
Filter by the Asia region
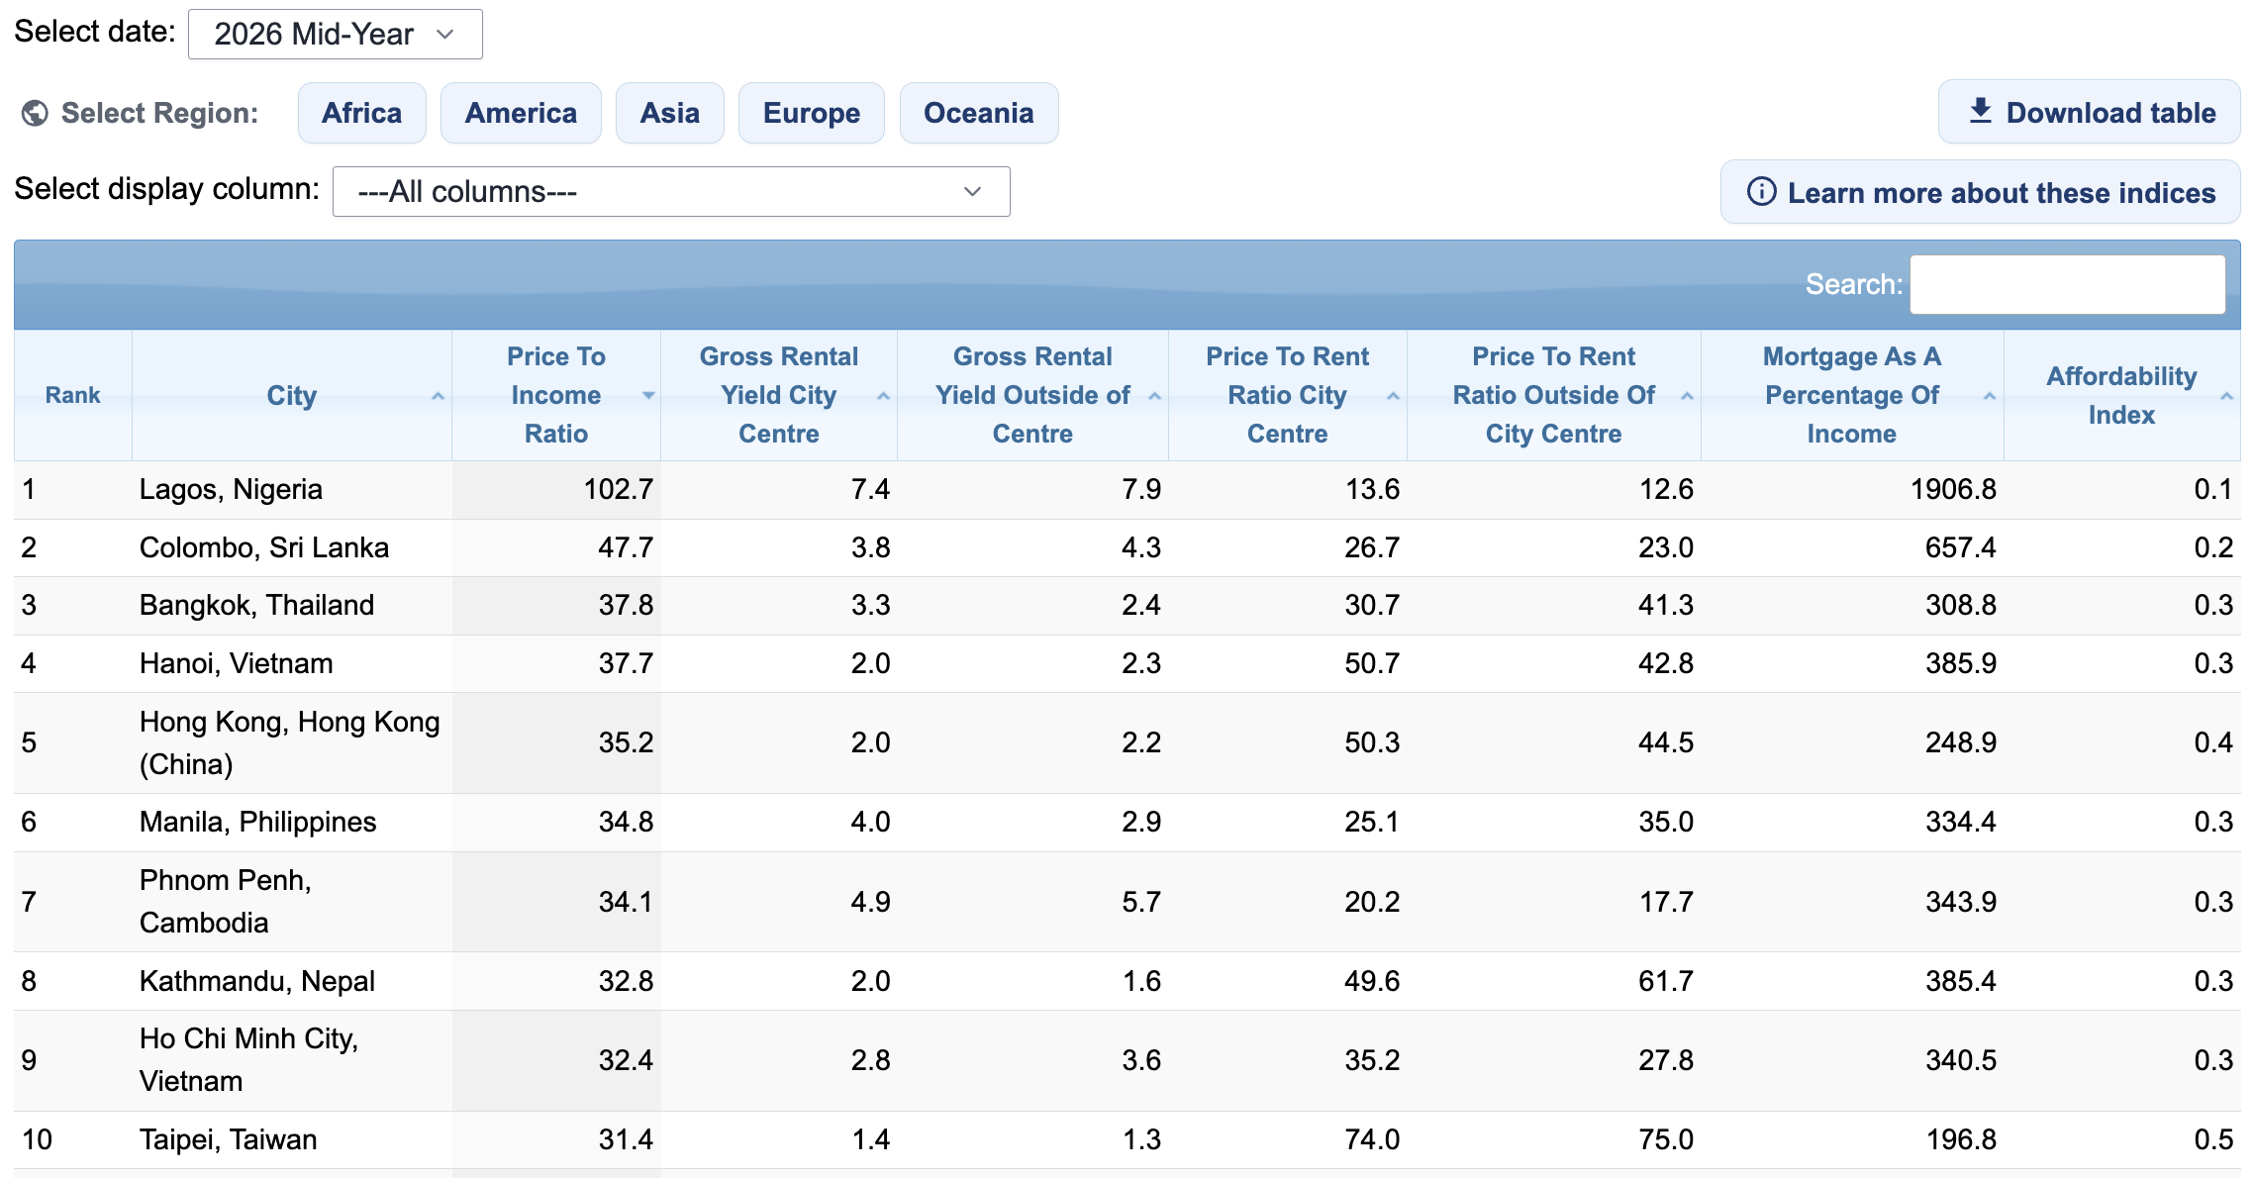669,113
